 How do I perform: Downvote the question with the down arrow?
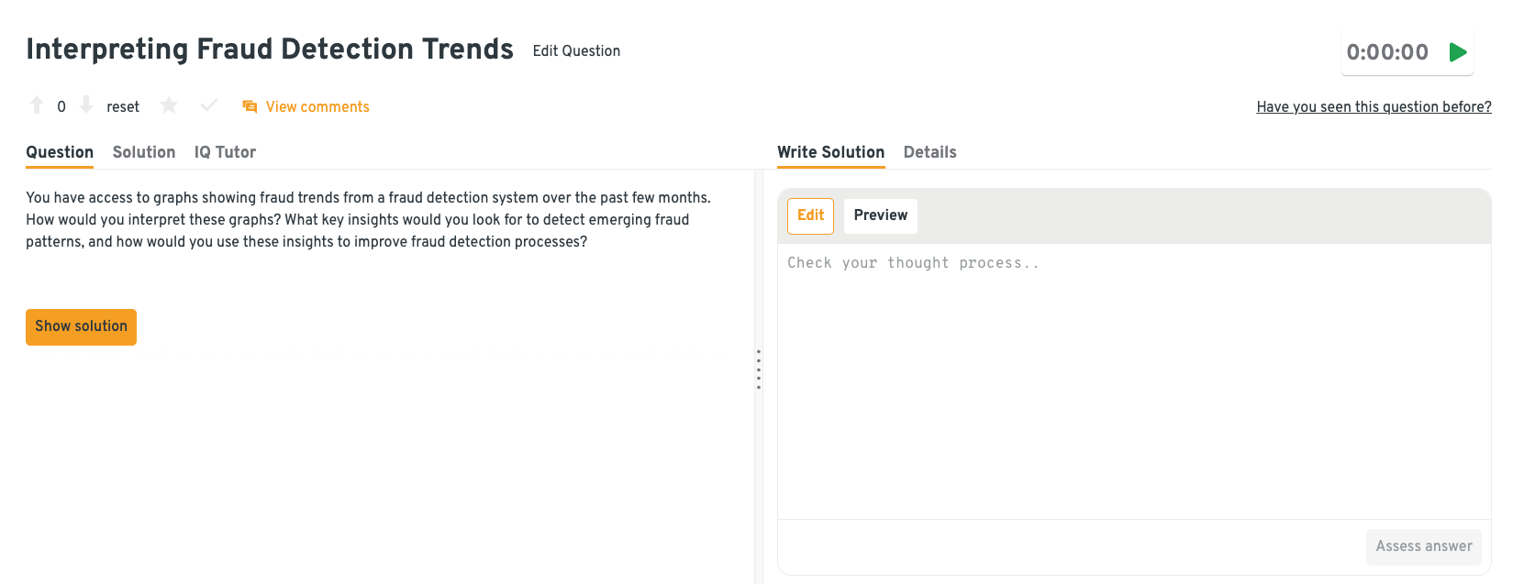click(86, 105)
